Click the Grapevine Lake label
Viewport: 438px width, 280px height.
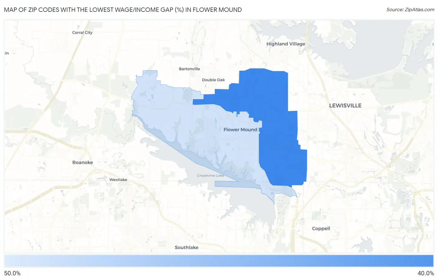click(210, 176)
